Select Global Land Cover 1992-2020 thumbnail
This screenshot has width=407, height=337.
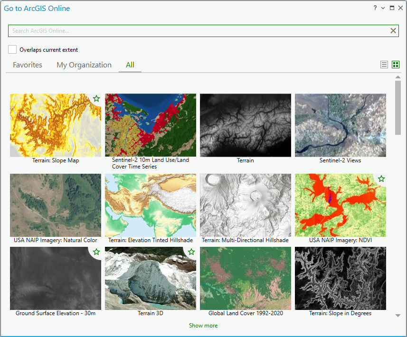[246, 278]
